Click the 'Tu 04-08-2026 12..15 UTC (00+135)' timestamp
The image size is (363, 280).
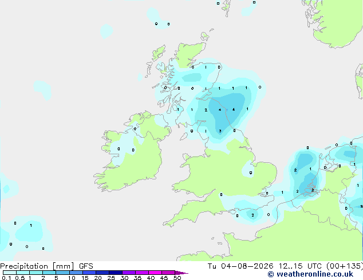(x=285, y=266)
